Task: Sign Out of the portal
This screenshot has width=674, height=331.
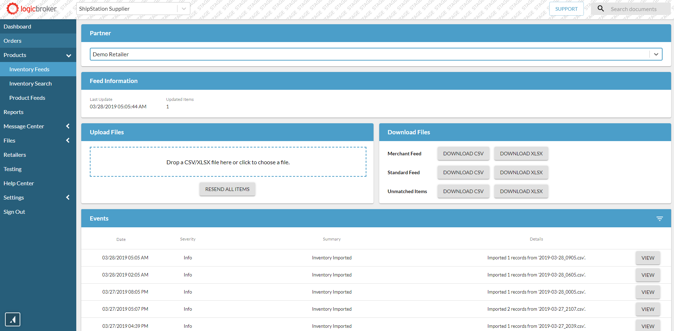Action: click(38, 212)
